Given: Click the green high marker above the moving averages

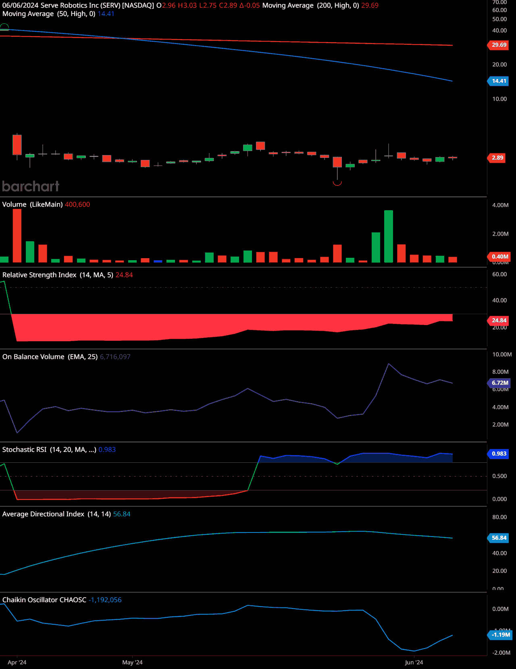Looking at the screenshot, I should click(x=4, y=27).
